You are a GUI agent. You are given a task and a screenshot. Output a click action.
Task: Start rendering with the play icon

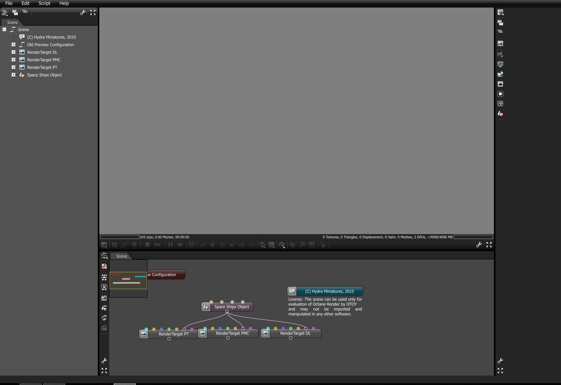(180, 245)
